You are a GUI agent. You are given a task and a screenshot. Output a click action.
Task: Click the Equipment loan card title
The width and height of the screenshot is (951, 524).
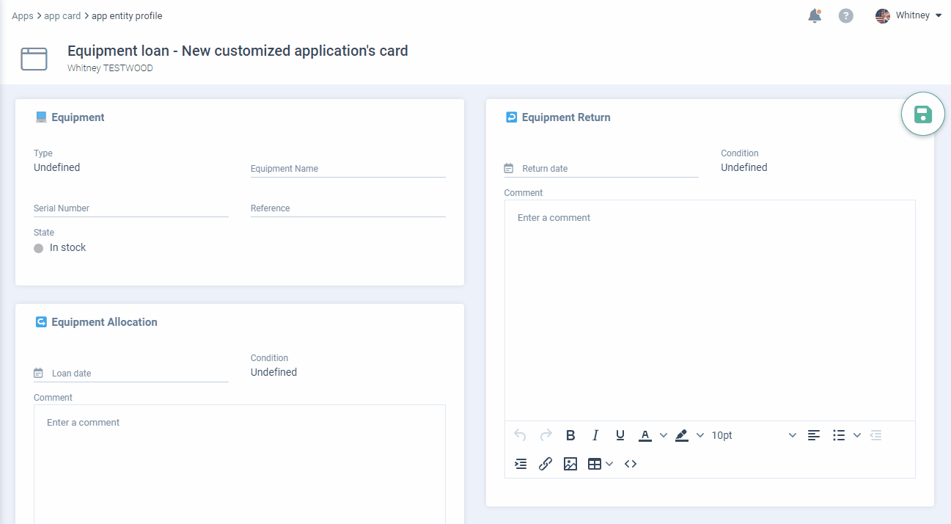[238, 51]
